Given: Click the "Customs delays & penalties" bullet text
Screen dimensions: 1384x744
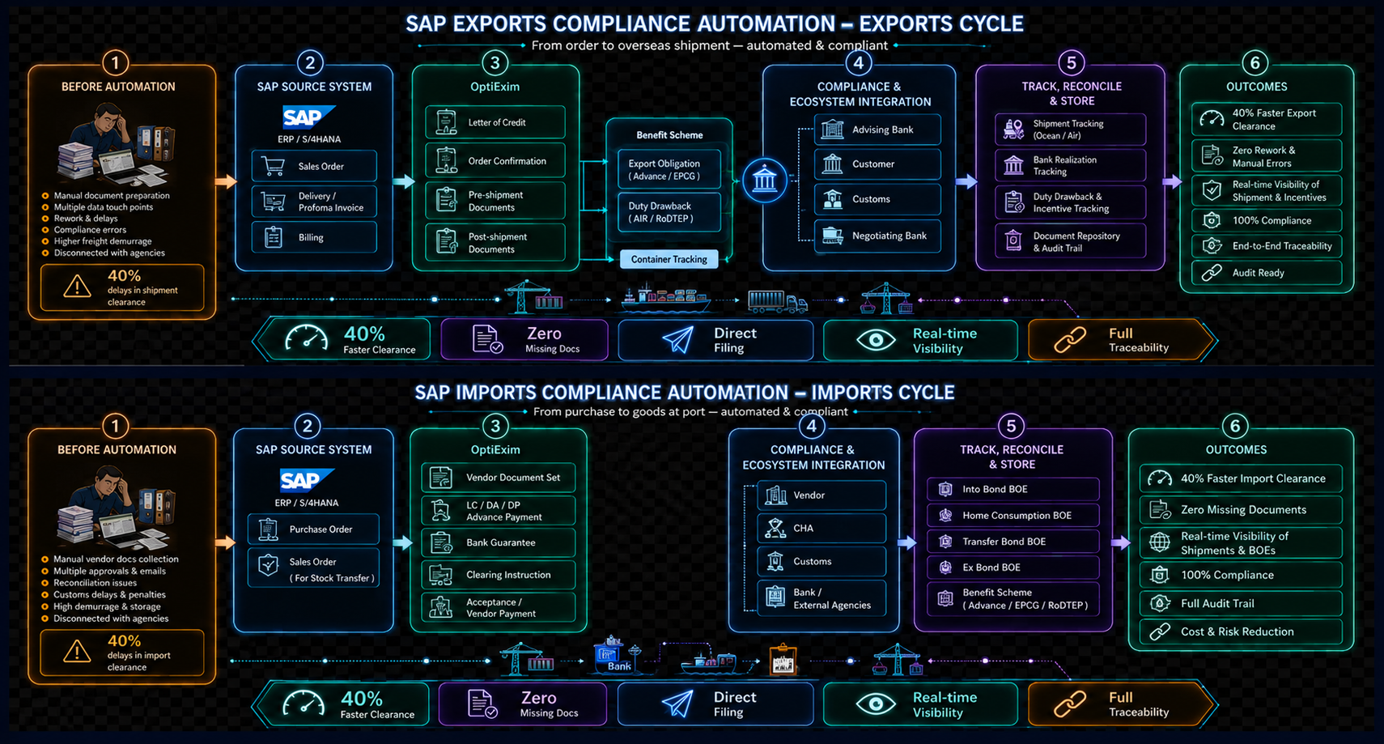Looking at the screenshot, I should point(109,595).
